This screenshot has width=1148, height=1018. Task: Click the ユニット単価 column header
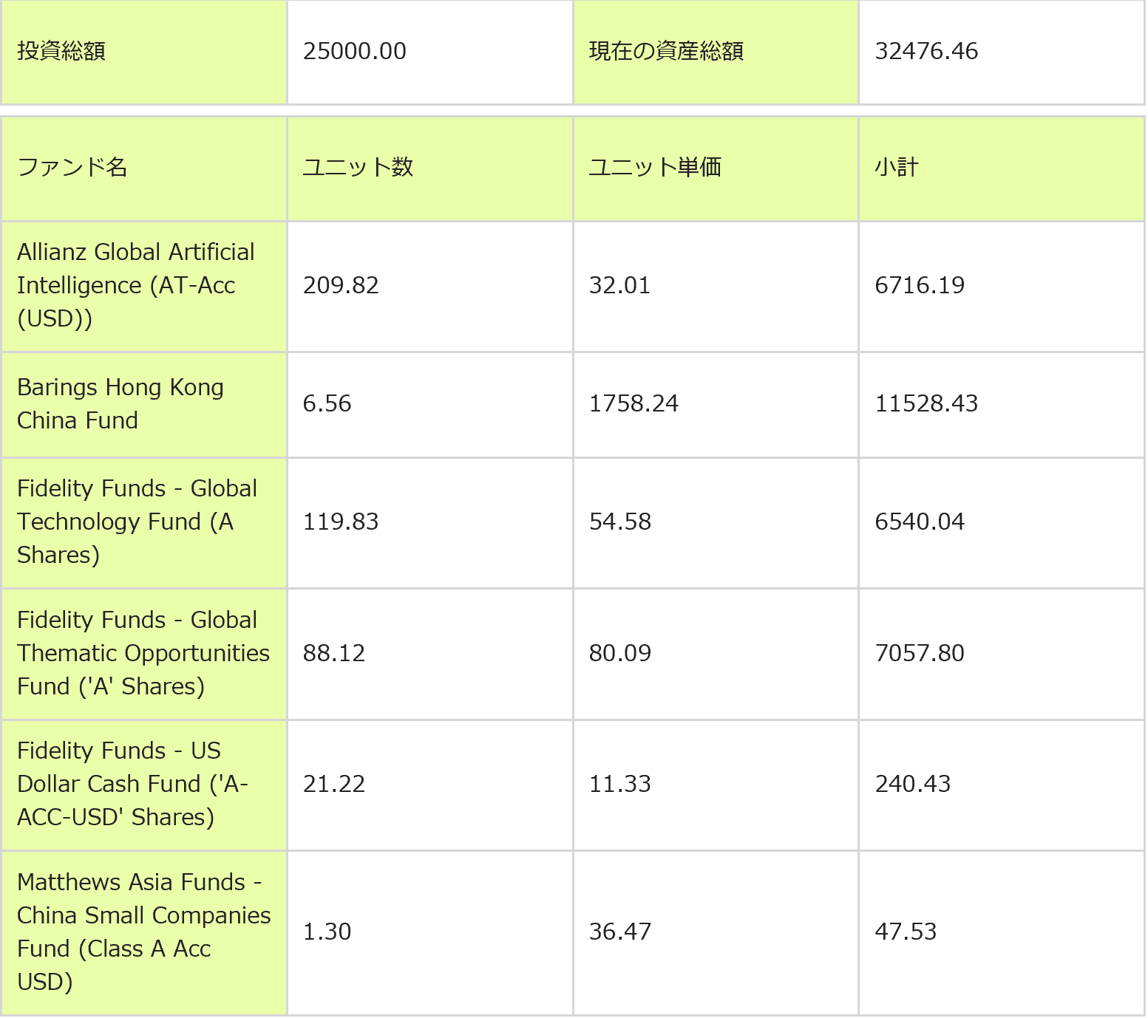(x=654, y=167)
